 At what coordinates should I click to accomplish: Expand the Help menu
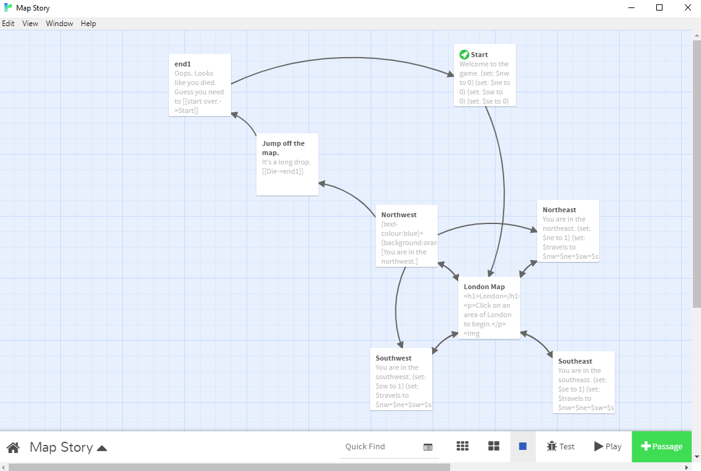[x=88, y=24]
